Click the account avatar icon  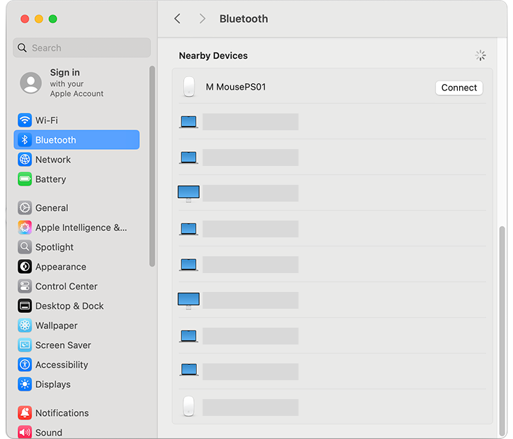click(31, 83)
